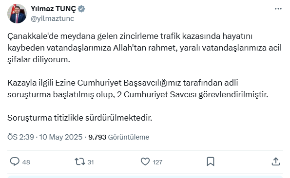Bookmark this tweet with the bookmark icon
290x178 pixels.
(211, 161)
